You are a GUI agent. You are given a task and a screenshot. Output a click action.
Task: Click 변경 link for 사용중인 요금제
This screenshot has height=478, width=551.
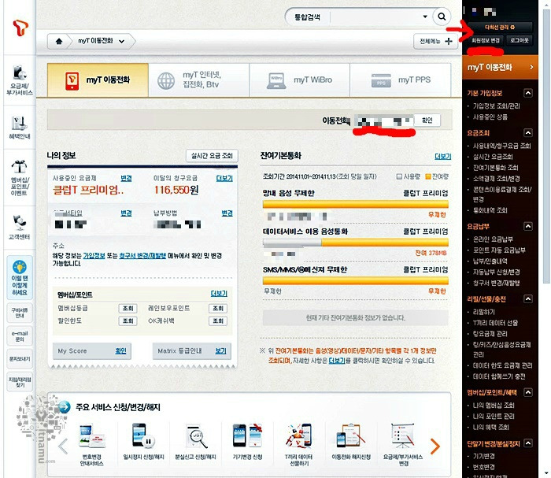point(126,178)
